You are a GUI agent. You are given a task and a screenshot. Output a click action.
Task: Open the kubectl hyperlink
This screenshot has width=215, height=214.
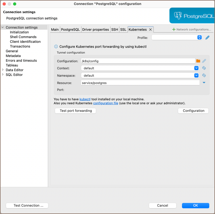coord(85,99)
